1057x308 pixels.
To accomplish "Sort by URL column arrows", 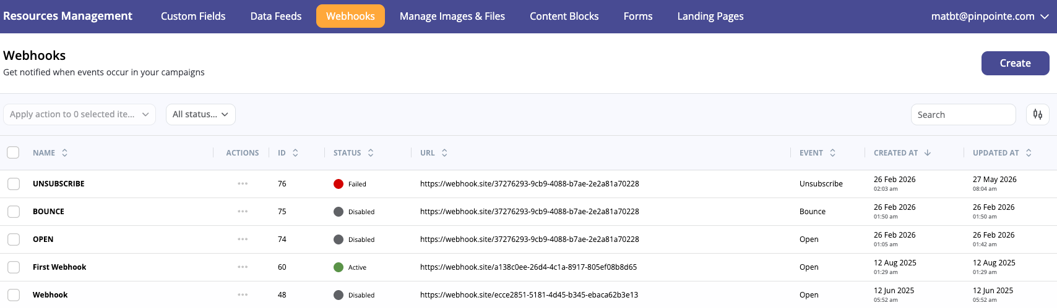I will tap(444, 153).
